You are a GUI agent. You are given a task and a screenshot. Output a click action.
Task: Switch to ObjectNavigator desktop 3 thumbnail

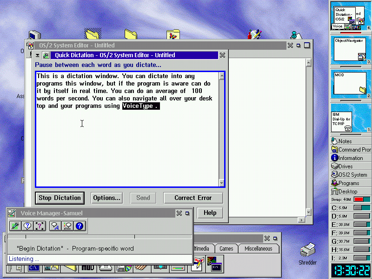tap(351, 50)
